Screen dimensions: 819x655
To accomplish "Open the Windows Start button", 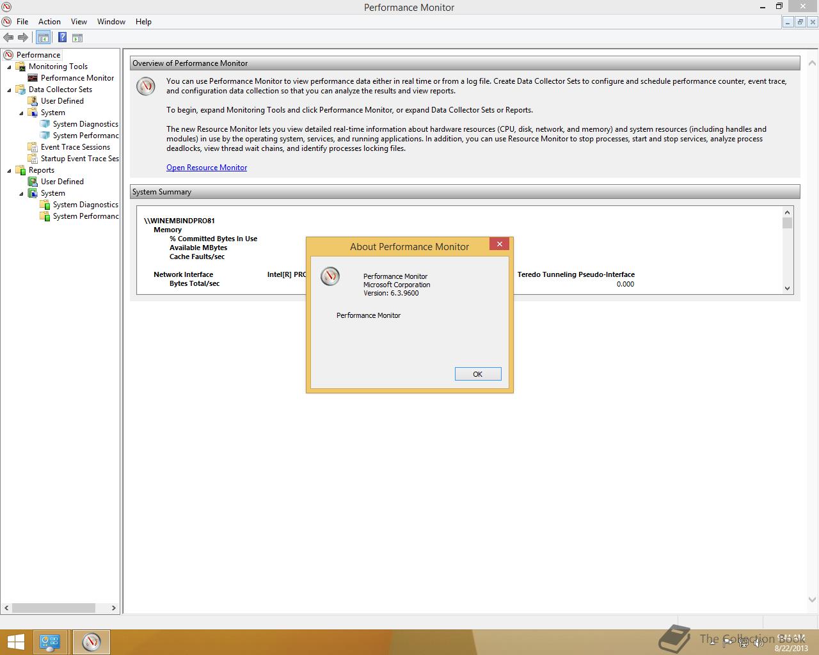I will coord(15,642).
